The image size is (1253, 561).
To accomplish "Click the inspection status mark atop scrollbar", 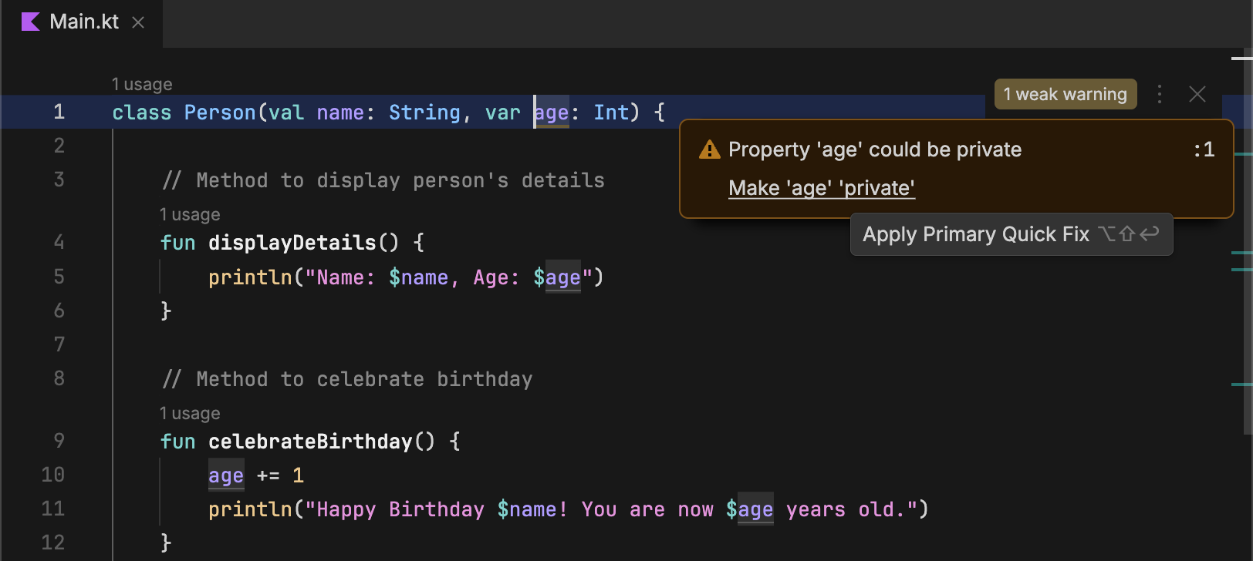I will click(1241, 59).
